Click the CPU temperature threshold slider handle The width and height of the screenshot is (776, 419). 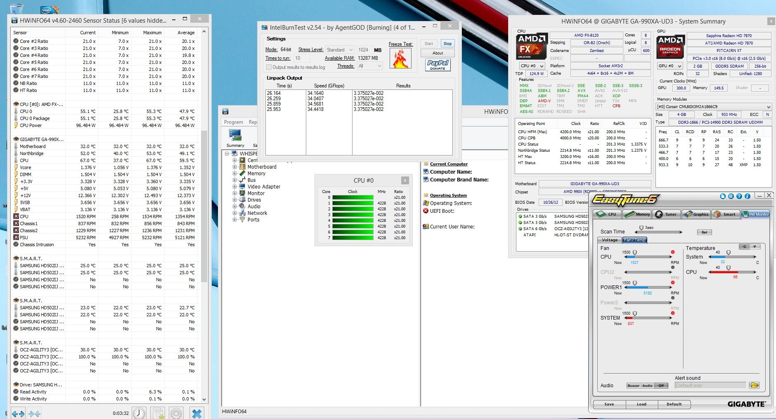[728, 268]
